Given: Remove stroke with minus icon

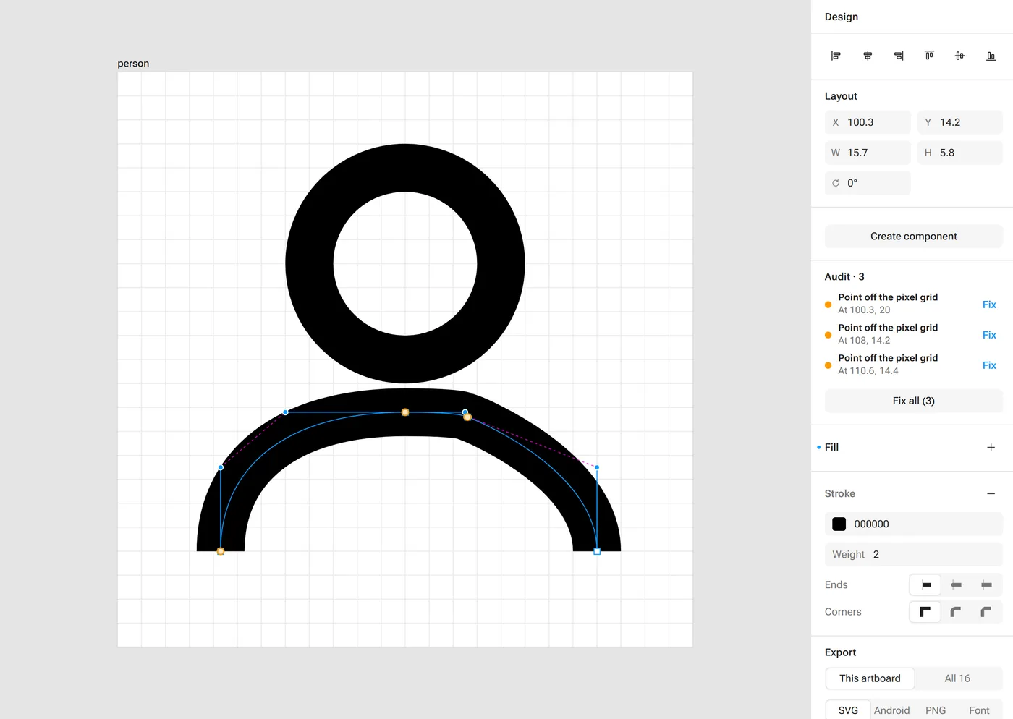Looking at the screenshot, I should pos(991,493).
